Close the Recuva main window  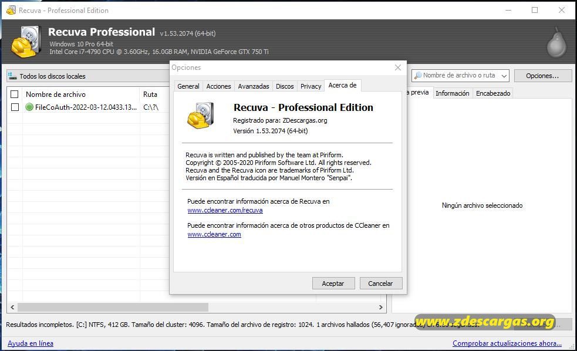point(562,11)
